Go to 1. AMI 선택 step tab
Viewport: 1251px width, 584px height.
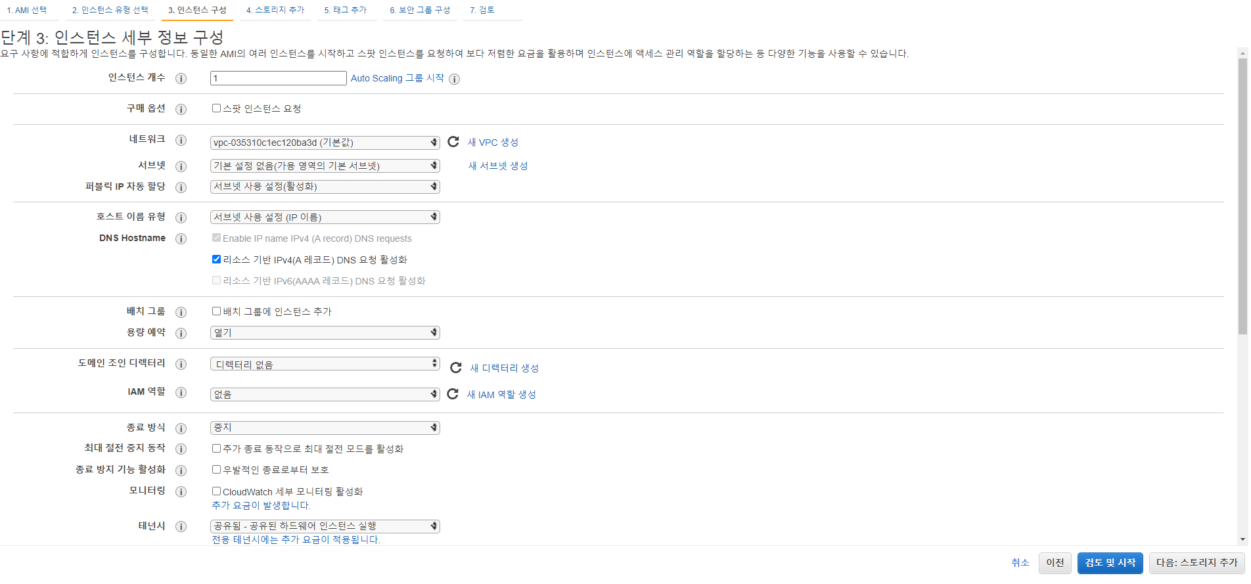(x=27, y=11)
